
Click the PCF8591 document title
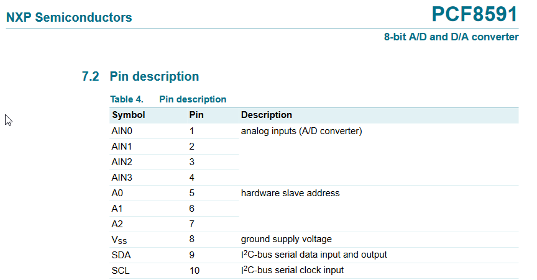(475, 14)
